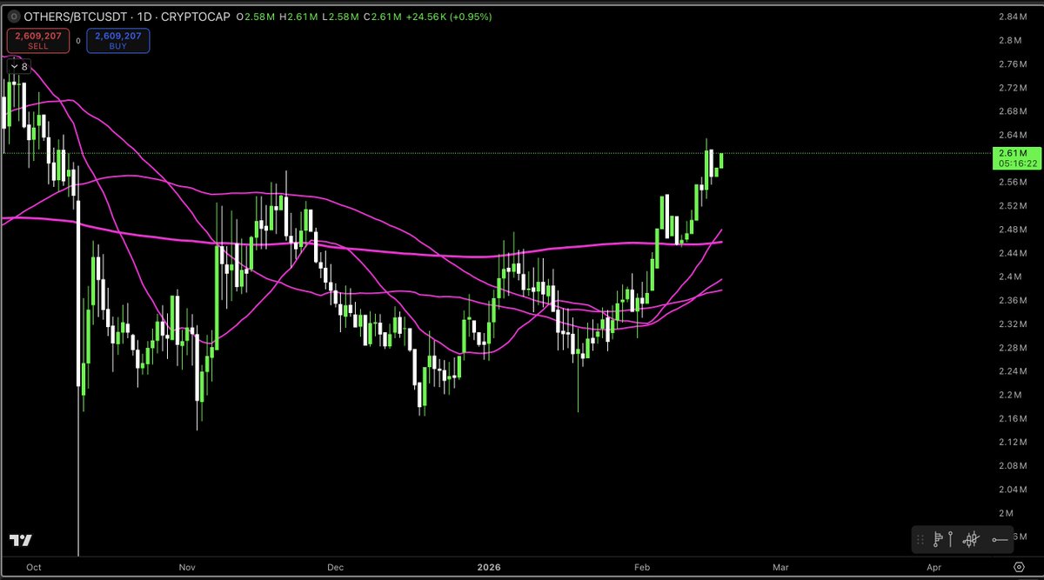Click the 2.8M price scale label
The width and height of the screenshot is (1044, 580).
[x=1011, y=41]
